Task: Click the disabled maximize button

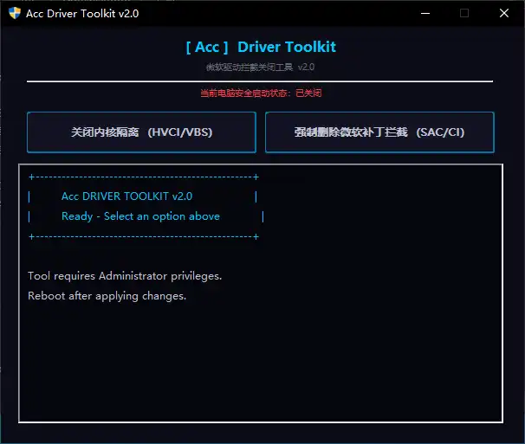Action: [464, 13]
